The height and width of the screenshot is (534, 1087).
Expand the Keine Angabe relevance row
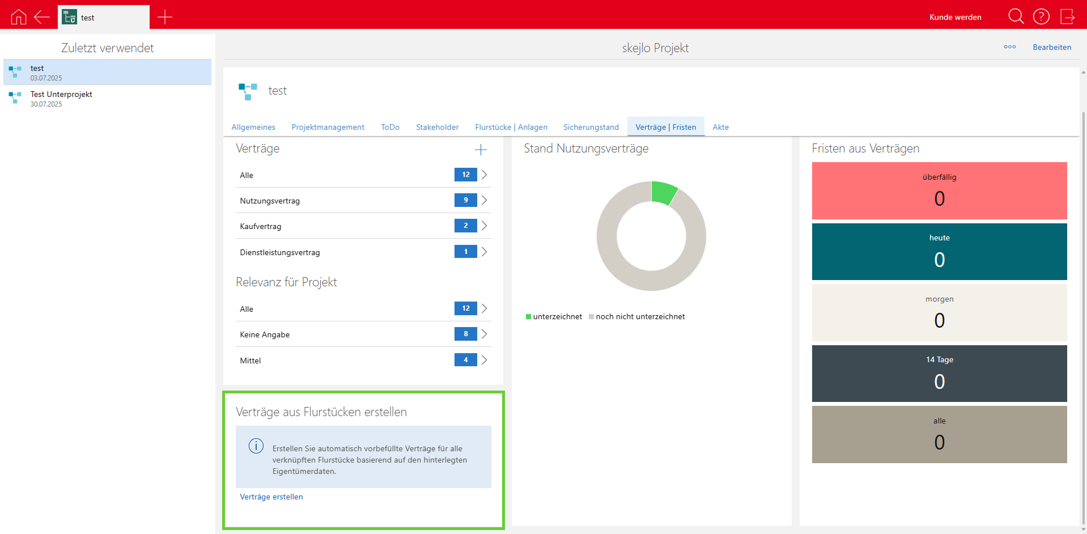click(484, 334)
